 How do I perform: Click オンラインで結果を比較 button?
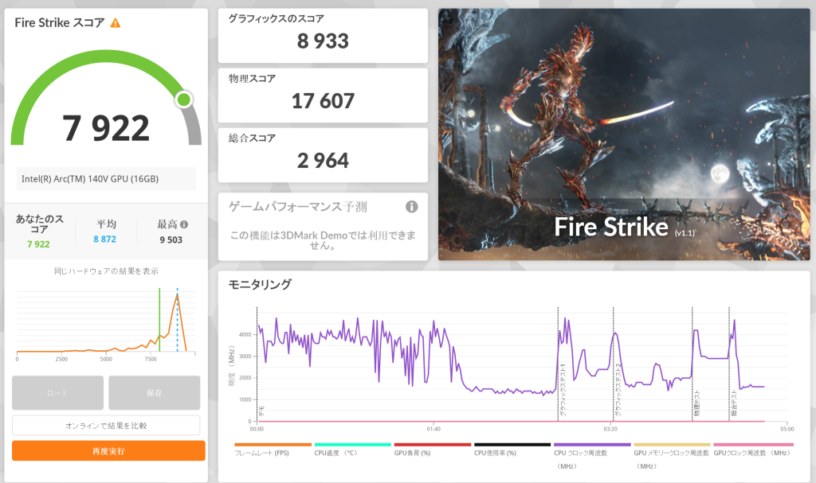106,425
